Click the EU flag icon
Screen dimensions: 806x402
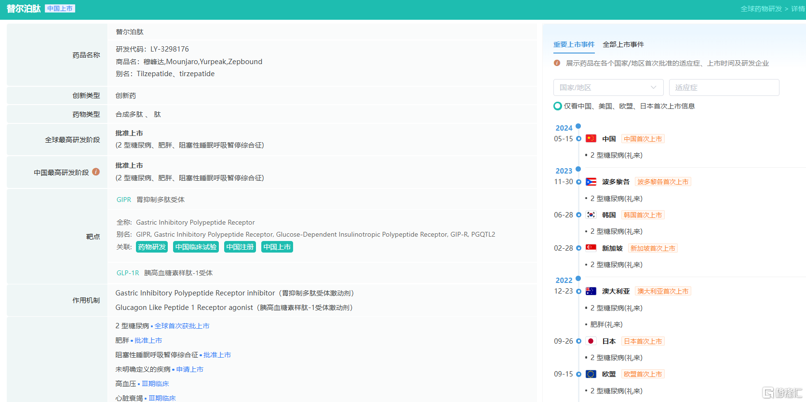(591, 374)
